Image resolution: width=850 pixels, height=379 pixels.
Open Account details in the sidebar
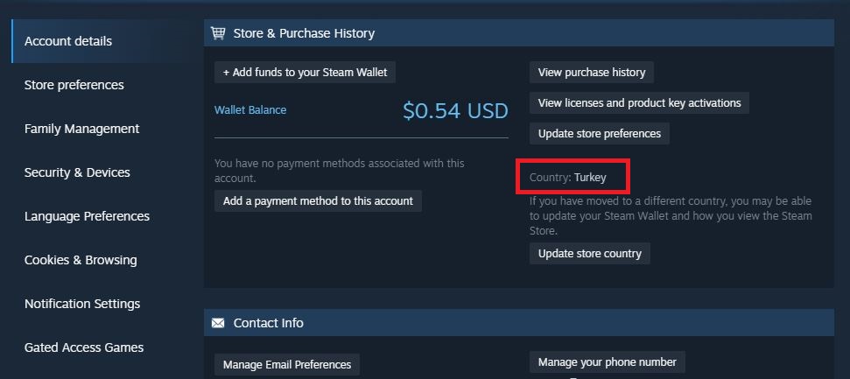68,41
